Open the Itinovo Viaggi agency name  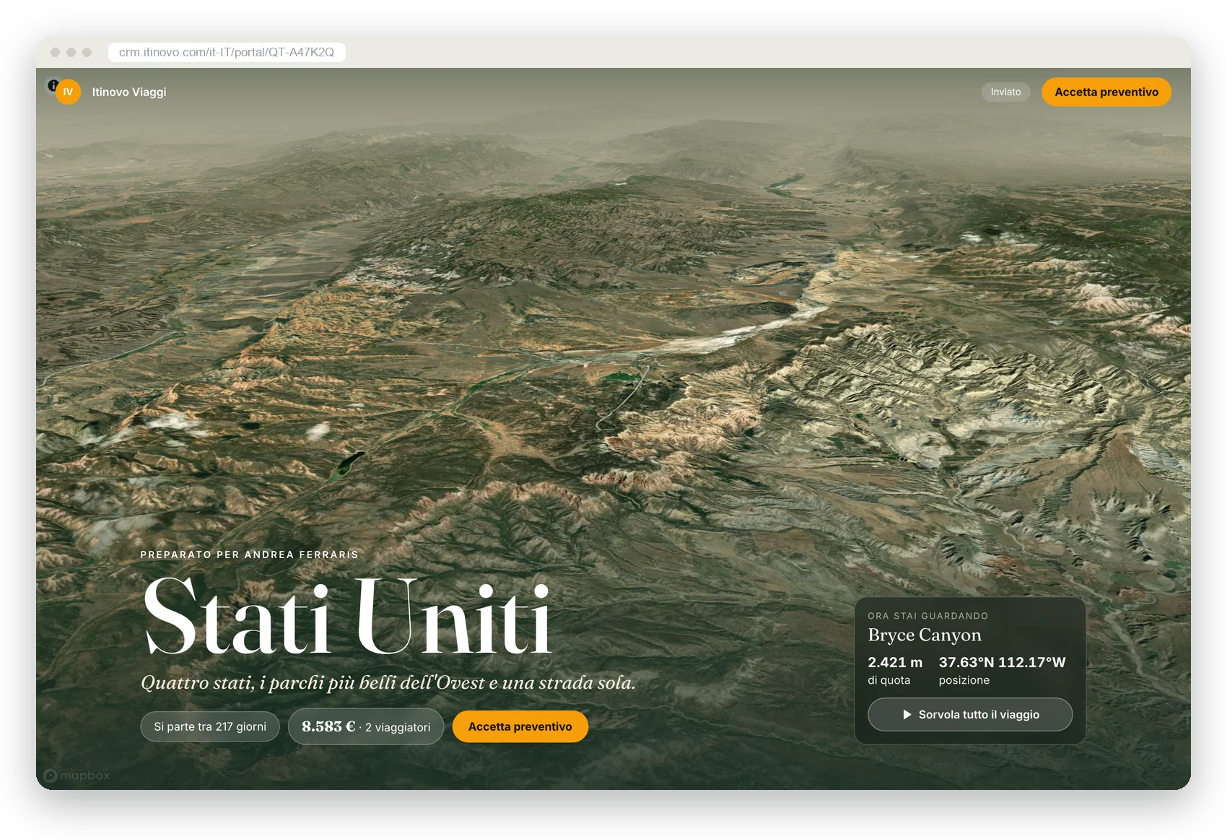point(129,92)
